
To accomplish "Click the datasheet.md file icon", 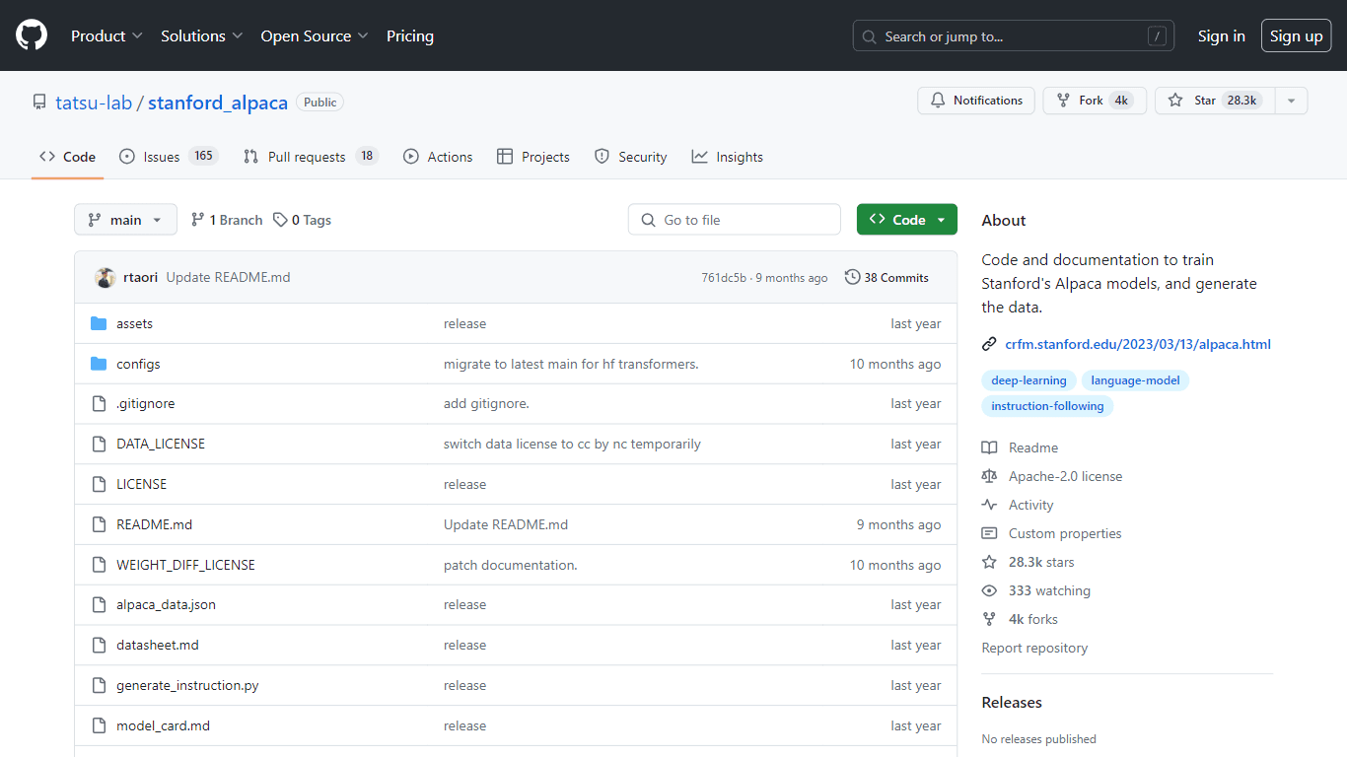I will [x=99, y=646].
